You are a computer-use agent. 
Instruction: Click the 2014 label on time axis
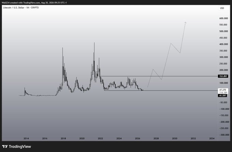click(x=26, y=138)
